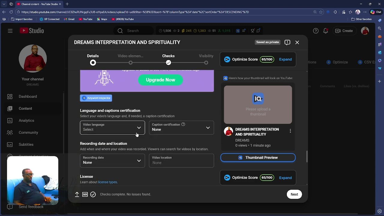
Task: Open the HP Connected bookmark
Action: [x=49, y=19]
